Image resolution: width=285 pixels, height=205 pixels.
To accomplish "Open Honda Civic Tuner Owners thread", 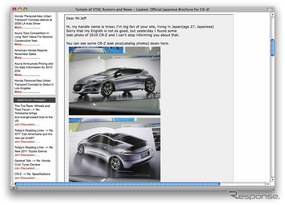I will 33,163.
